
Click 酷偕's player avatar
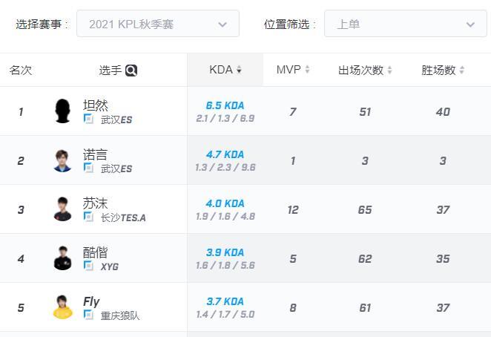pos(63,258)
